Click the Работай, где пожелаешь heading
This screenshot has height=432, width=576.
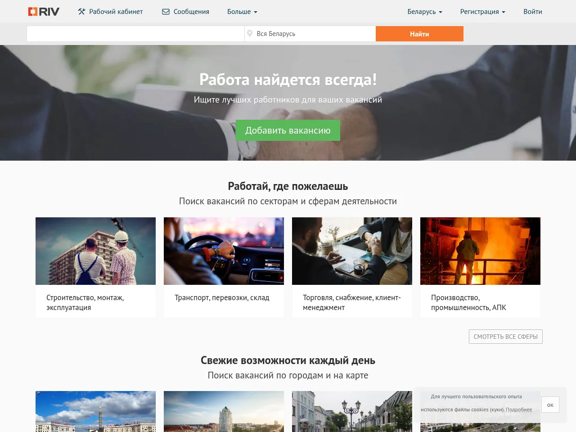click(x=288, y=186)
